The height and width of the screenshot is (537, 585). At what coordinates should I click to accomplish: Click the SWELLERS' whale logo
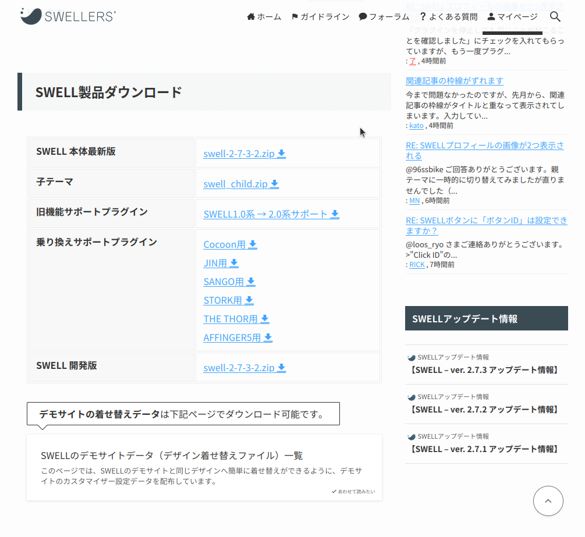(68, 16)
